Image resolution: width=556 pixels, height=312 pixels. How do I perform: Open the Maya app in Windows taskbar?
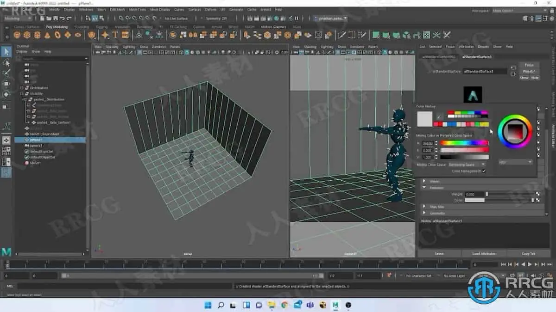(x=335, y=305)
